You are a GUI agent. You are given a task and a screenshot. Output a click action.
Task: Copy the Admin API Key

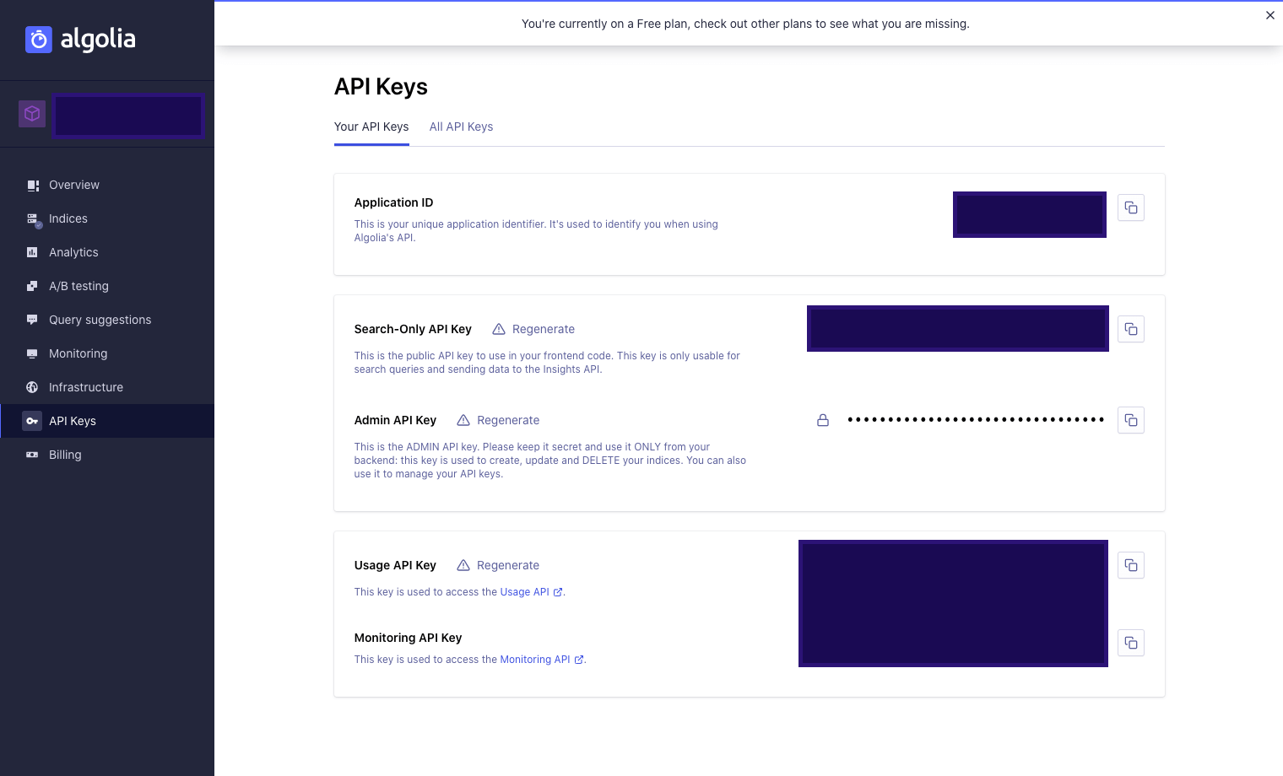coord(1131,420)
